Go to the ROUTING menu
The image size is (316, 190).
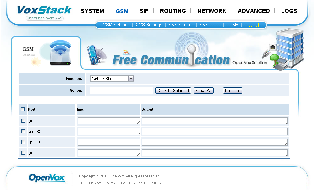point(173,11)
